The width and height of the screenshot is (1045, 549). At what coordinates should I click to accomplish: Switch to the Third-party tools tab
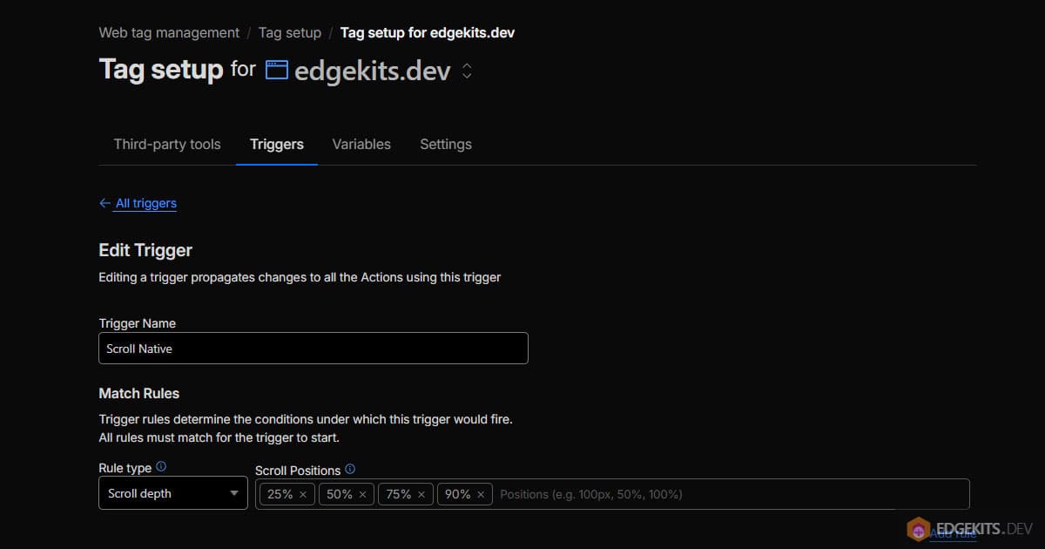[167, 144]
